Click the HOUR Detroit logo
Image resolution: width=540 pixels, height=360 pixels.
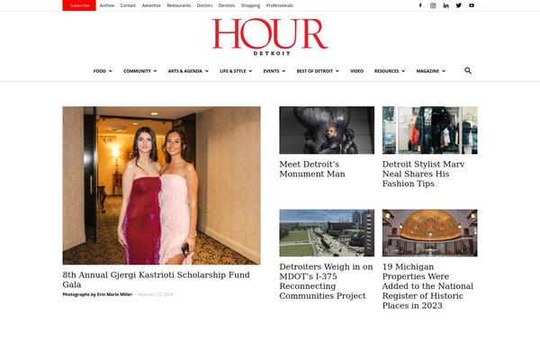point(270,37)
